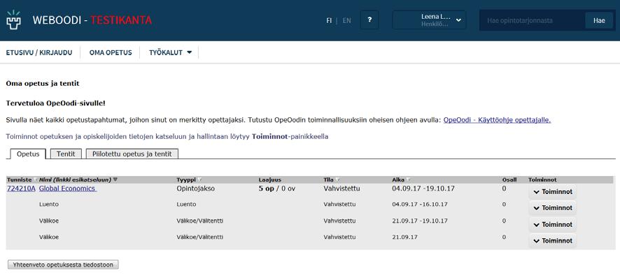This screenshot has height=280, width=620.
Task: Open course code 724210A link
Action: tap(21, 189)
